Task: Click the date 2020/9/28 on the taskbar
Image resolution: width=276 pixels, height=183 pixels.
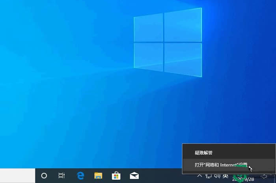Action: pyautogui.click(x=244, y=179)
